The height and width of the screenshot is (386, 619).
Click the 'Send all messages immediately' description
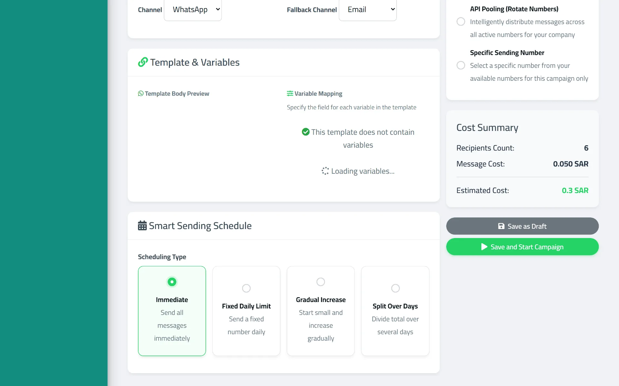[x=172, y=326]
